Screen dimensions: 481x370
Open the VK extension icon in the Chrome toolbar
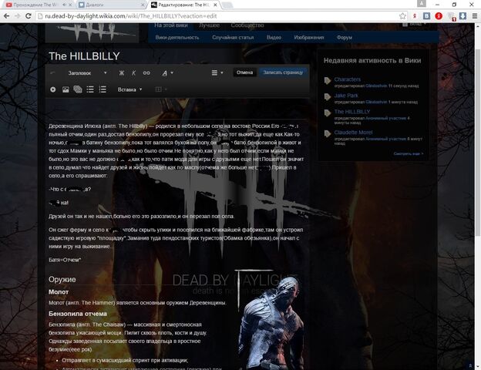427,16
